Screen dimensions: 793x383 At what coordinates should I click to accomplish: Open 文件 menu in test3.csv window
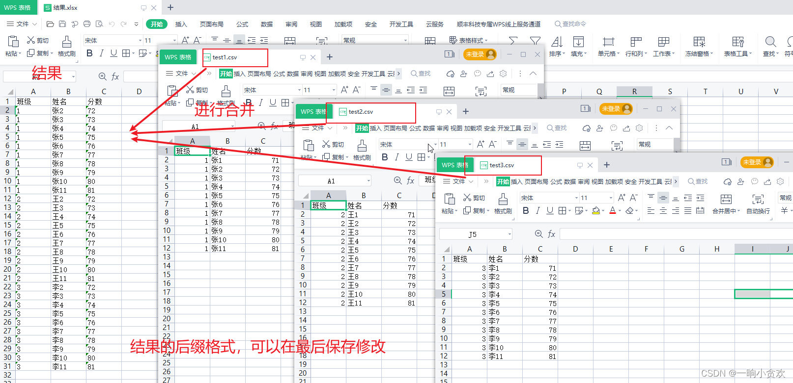pos(459,181)
